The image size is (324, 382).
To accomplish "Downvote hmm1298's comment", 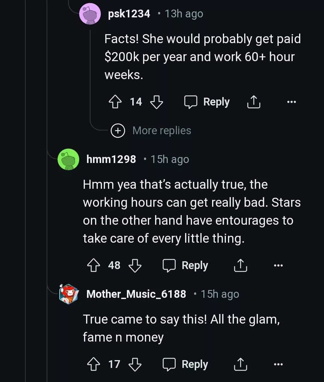I will 135,265.
